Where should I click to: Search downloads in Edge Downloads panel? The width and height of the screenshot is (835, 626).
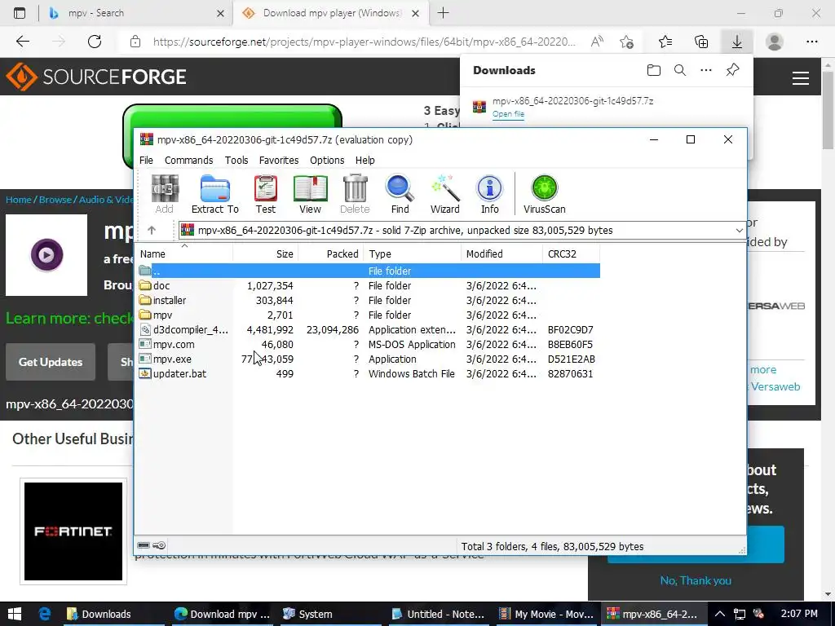[680, 70]
